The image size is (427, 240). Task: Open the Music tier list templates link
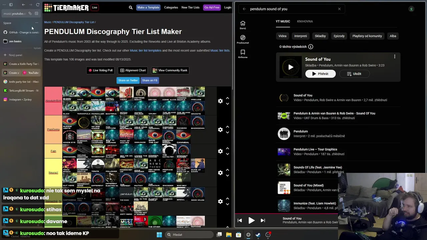click(145, 51)
